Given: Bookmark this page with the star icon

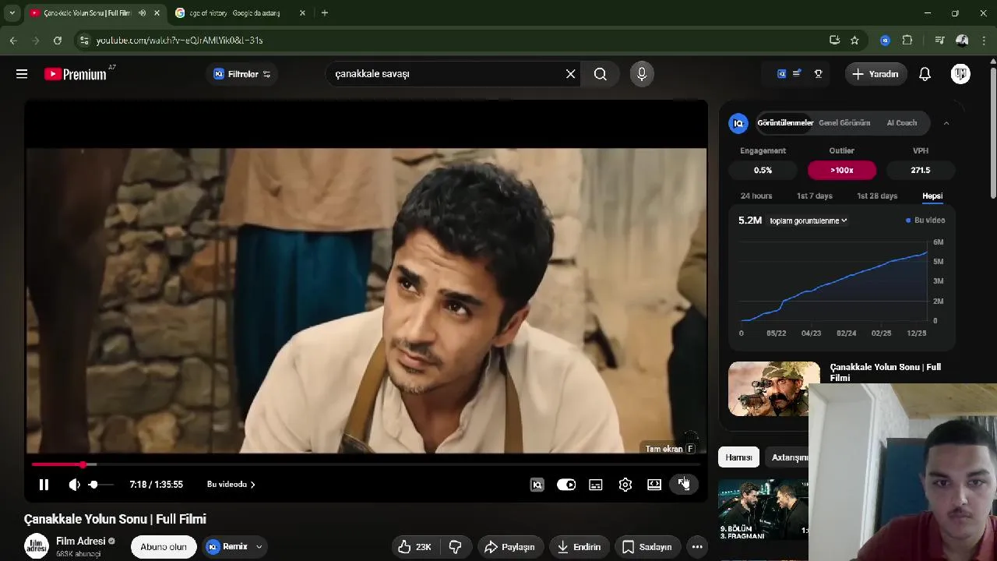Looking at the screenshot, I should [854, 41].
